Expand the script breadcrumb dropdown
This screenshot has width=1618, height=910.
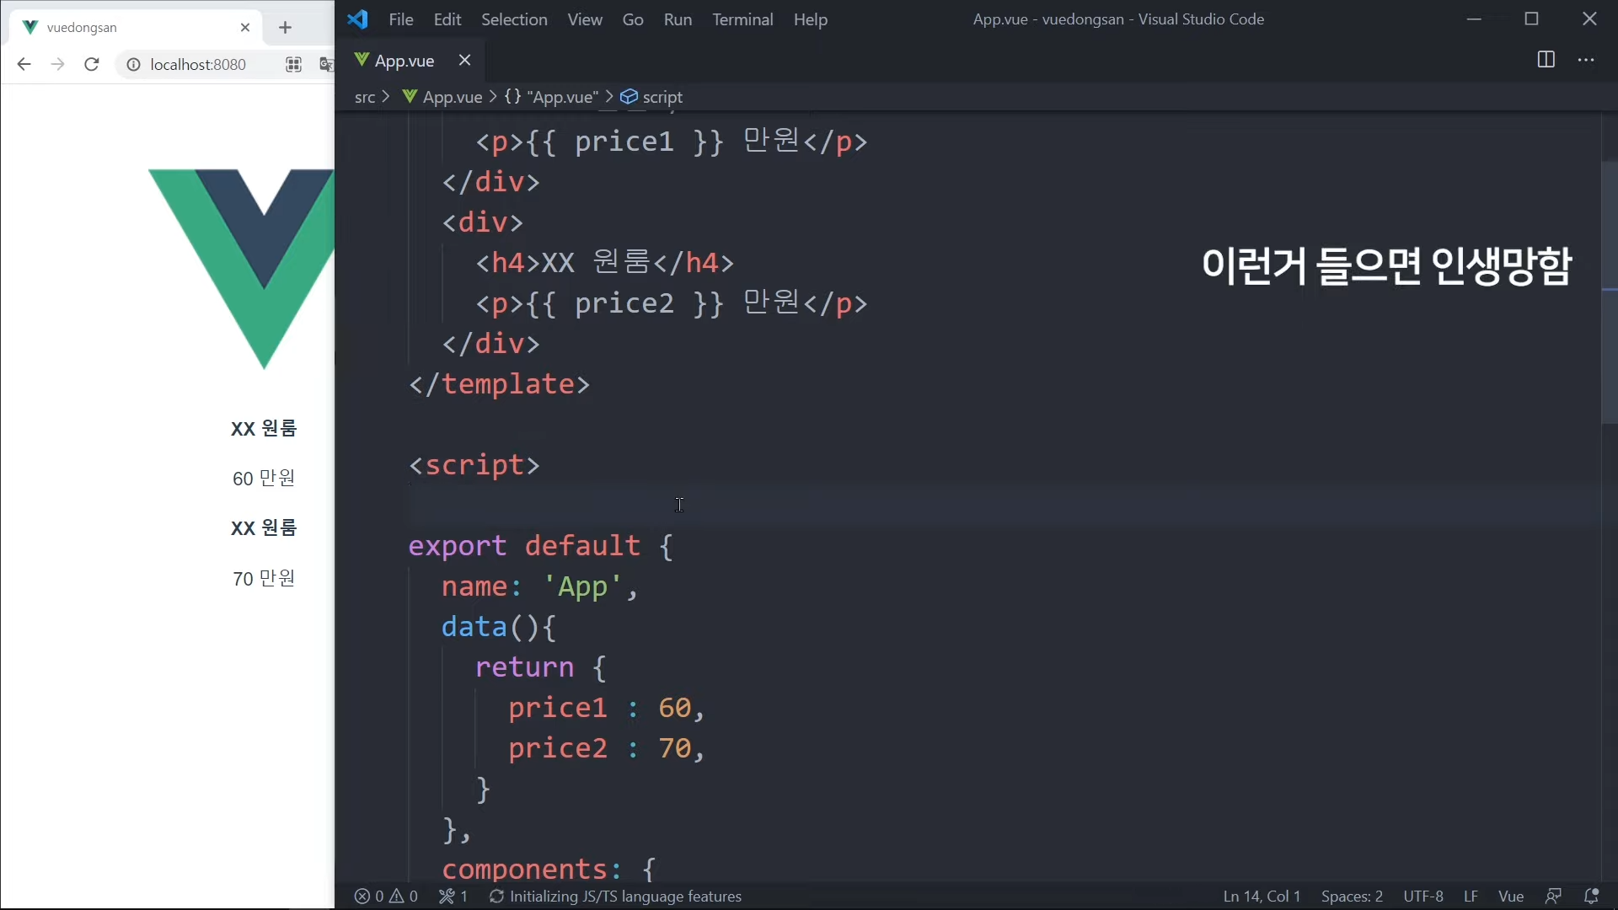662,97
